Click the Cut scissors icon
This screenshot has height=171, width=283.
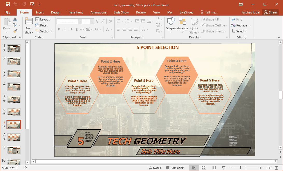click(15, 19)
